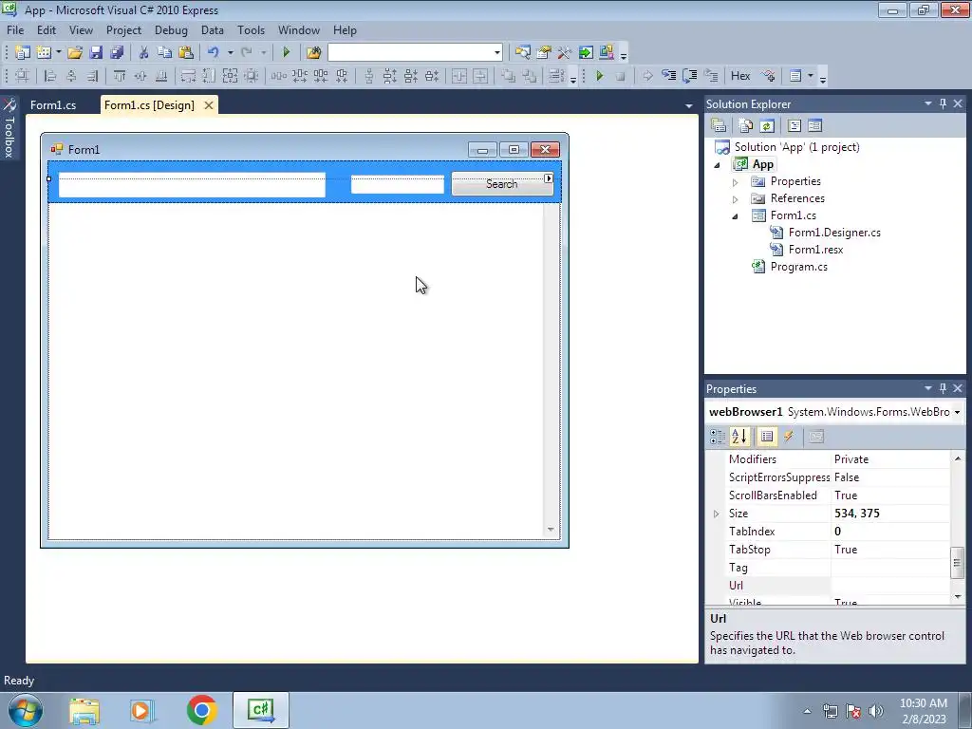Open the solution configuration combo box
This screenshot has height=729, width=972.
[x=415, y=53]
